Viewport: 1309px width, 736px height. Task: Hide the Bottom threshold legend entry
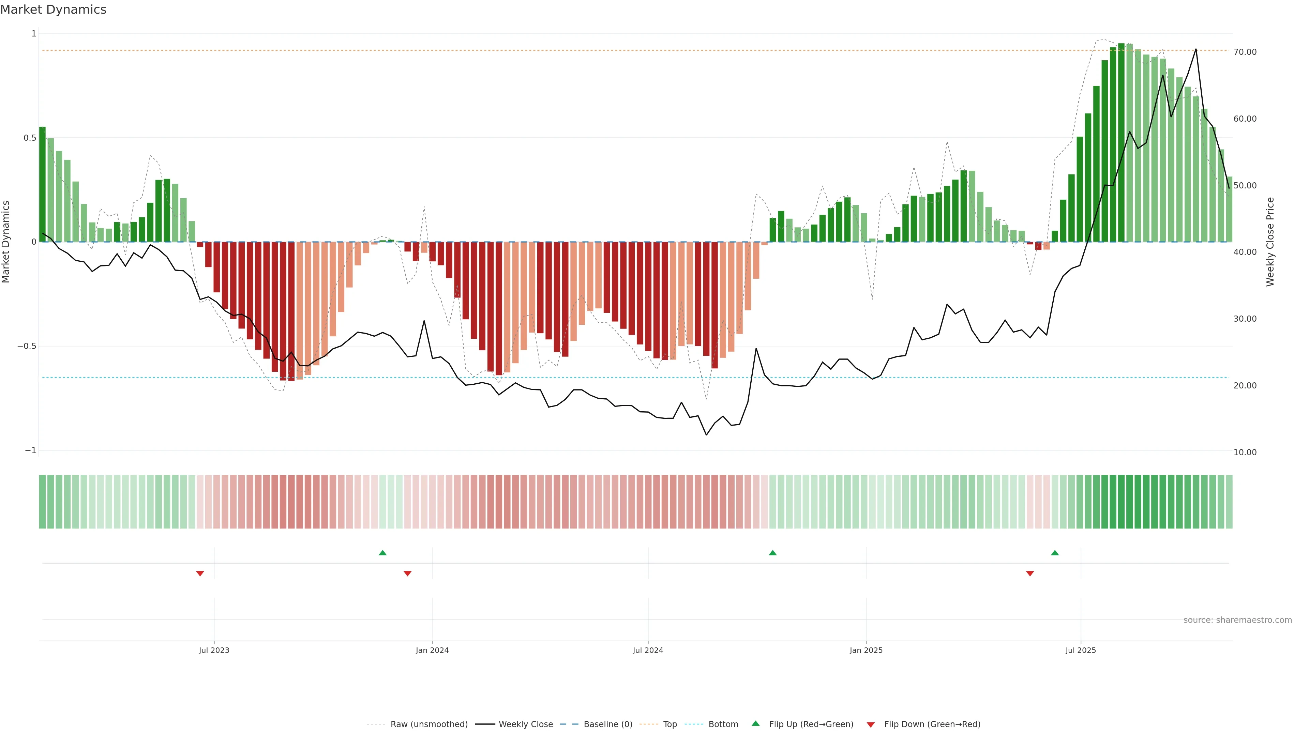click(x=723, y=724)
